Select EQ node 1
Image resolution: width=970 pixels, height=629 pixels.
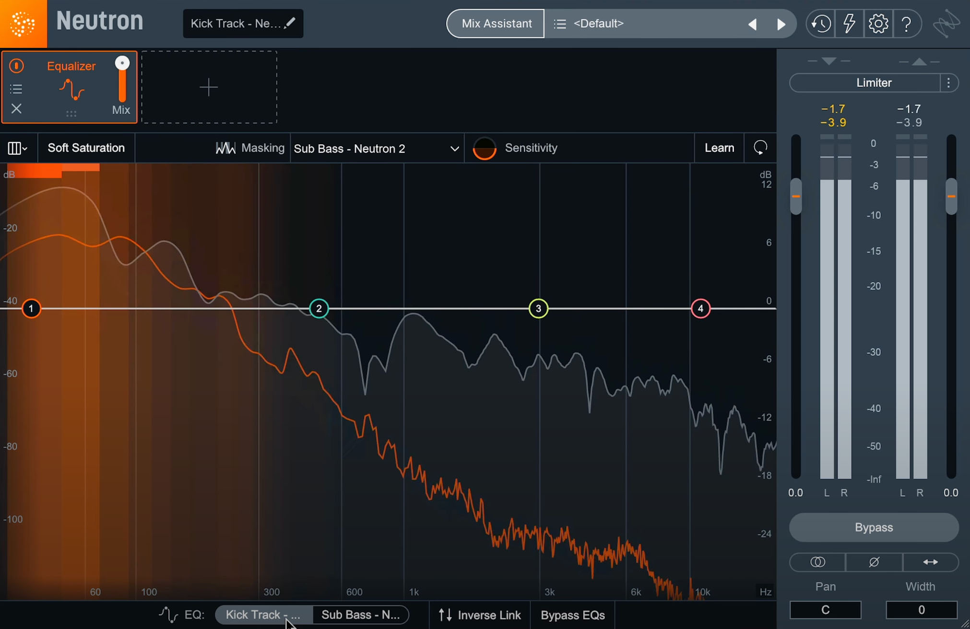31,308
